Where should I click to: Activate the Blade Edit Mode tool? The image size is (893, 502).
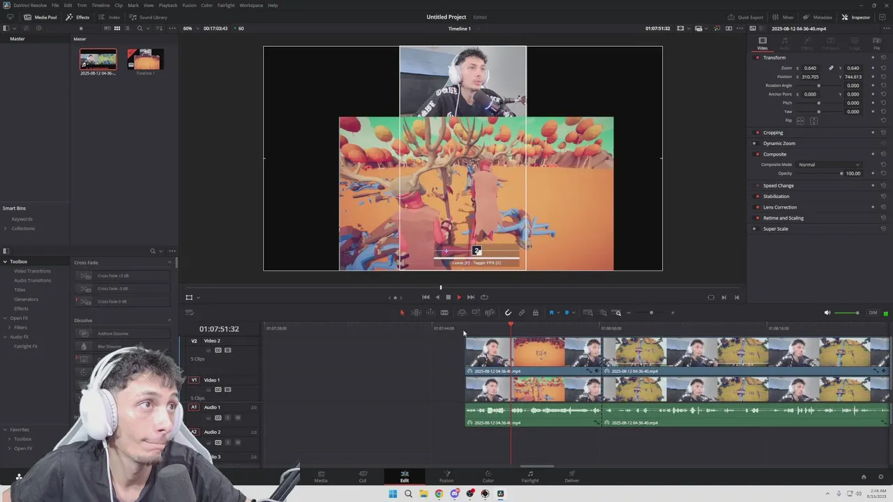click(444, 312)
